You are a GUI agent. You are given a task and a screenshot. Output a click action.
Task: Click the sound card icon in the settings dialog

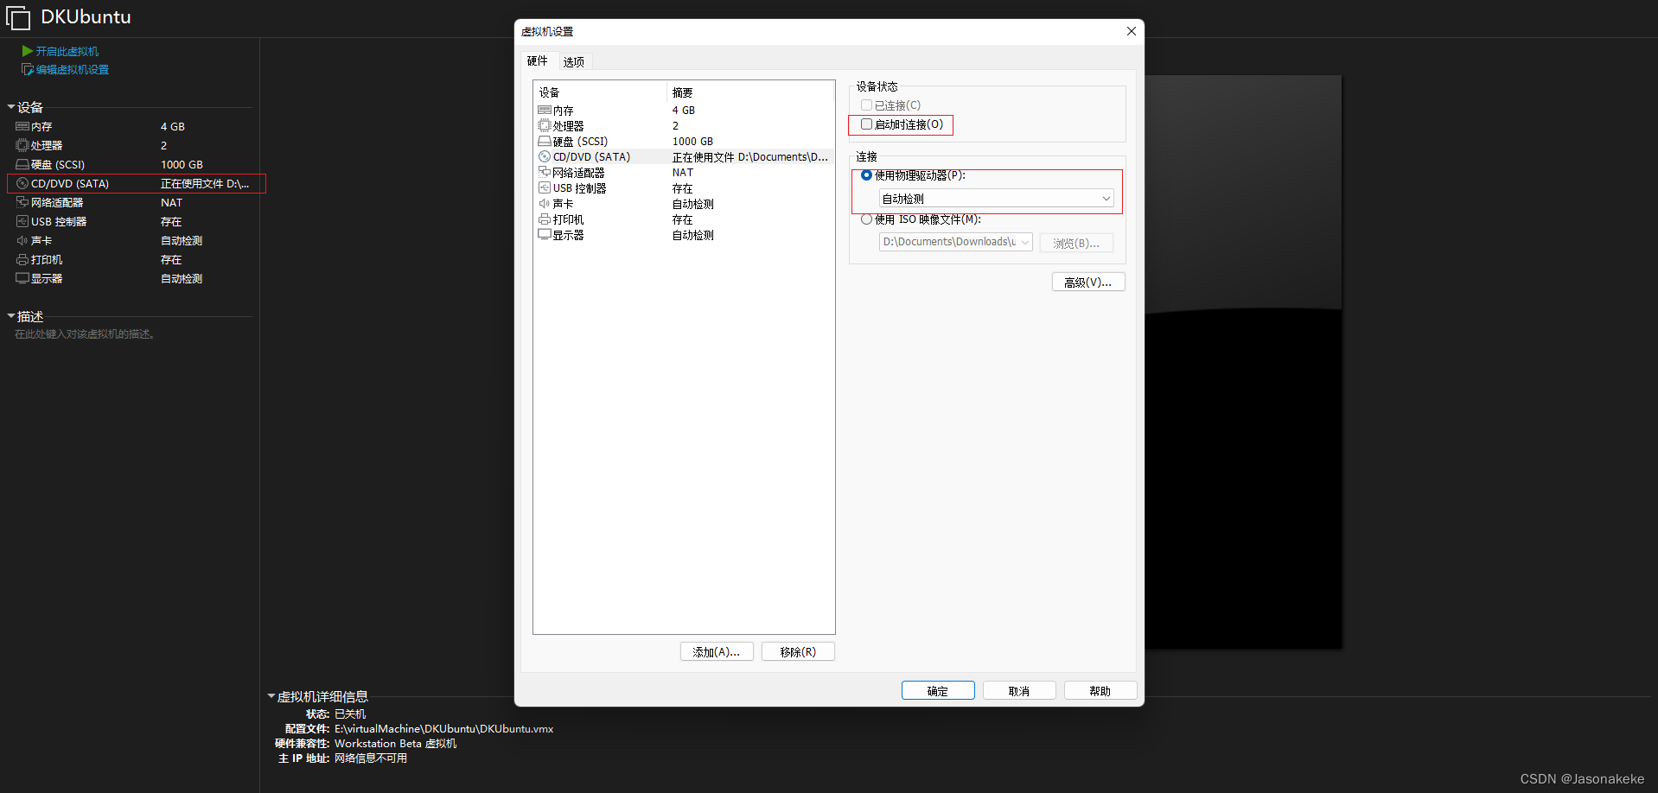[x=545, y=203]
